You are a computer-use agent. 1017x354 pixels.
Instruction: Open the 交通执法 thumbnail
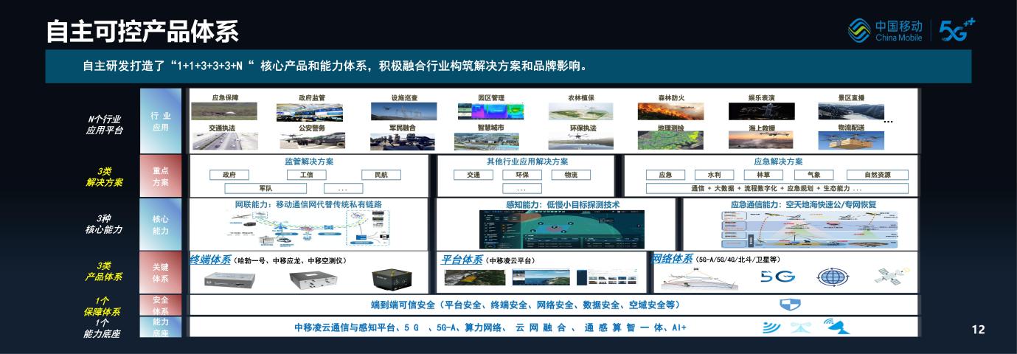pos(225,141)
